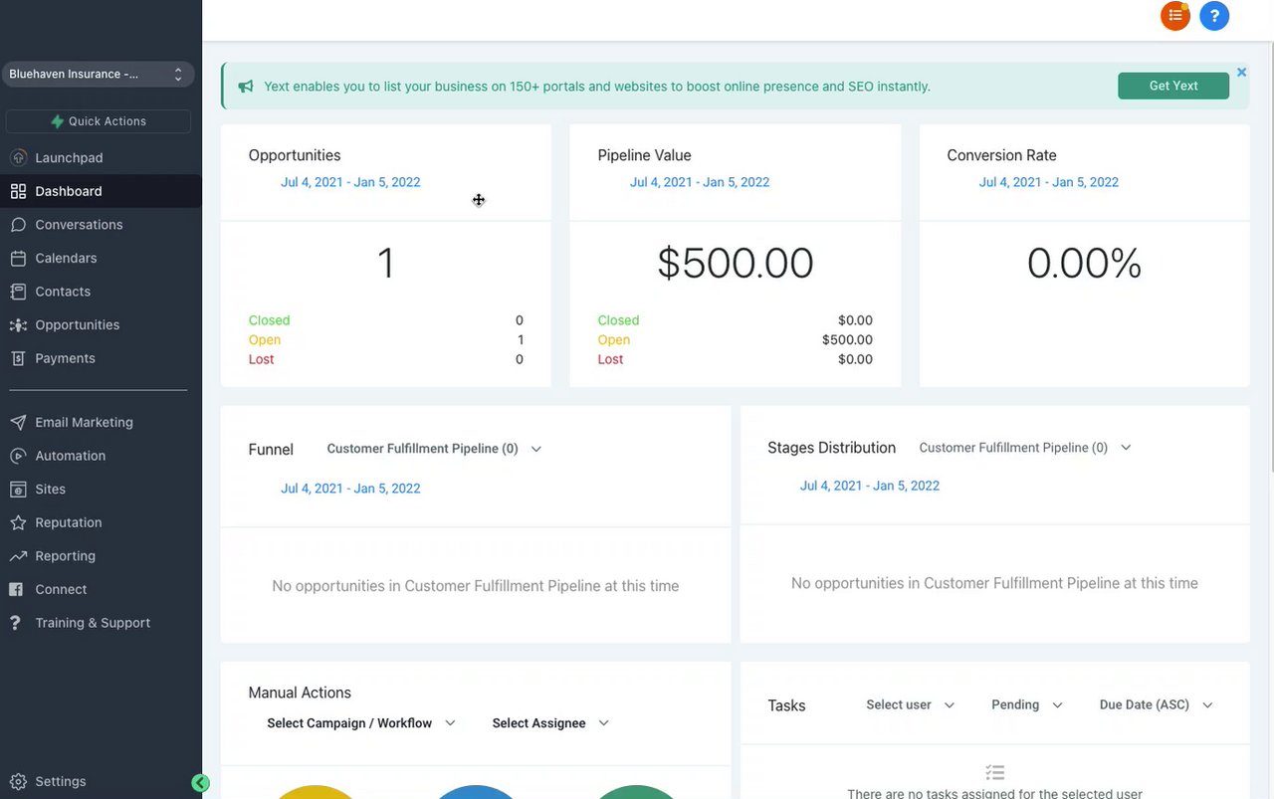Click the Calendars icon in sidebar
This screenshot has width=1274, height=799.
(x=18, y=259)
